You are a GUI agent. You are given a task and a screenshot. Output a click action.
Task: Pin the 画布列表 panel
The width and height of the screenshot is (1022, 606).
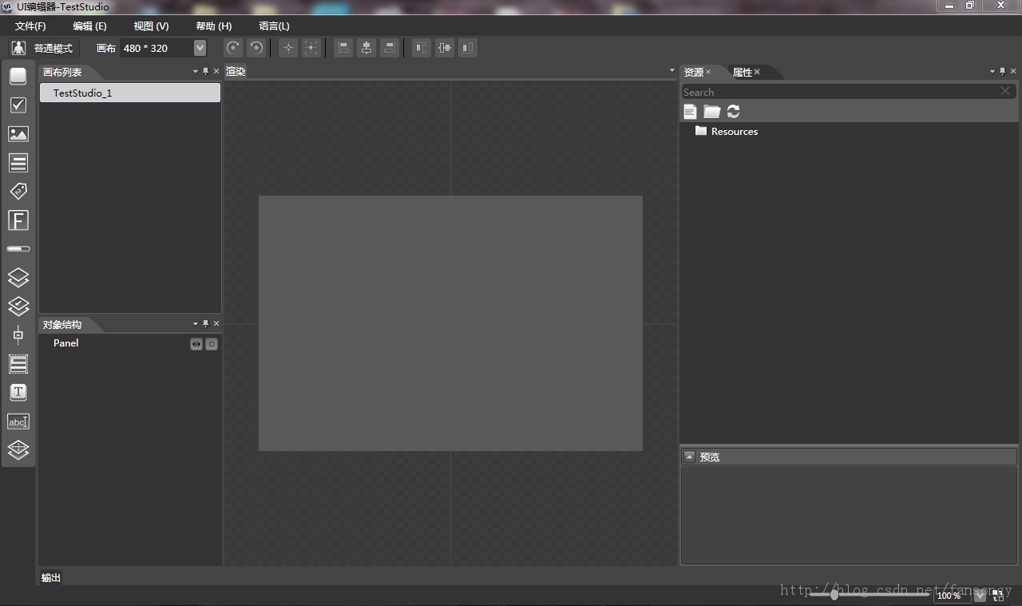click(x=205, y=71)
